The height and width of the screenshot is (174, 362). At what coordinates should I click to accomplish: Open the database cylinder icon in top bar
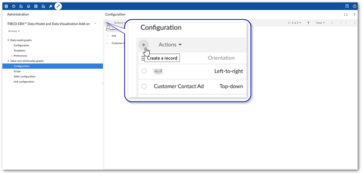[x=6, y=6]
